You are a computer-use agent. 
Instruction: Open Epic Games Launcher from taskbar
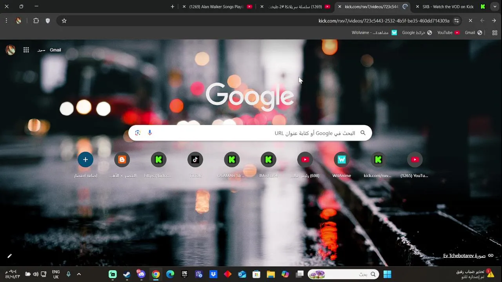184,274
